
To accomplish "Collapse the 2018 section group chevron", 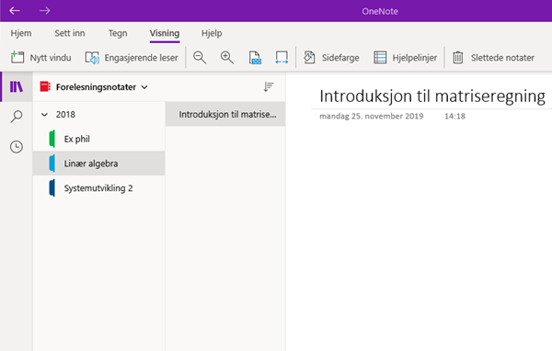I will pos(44,115).
